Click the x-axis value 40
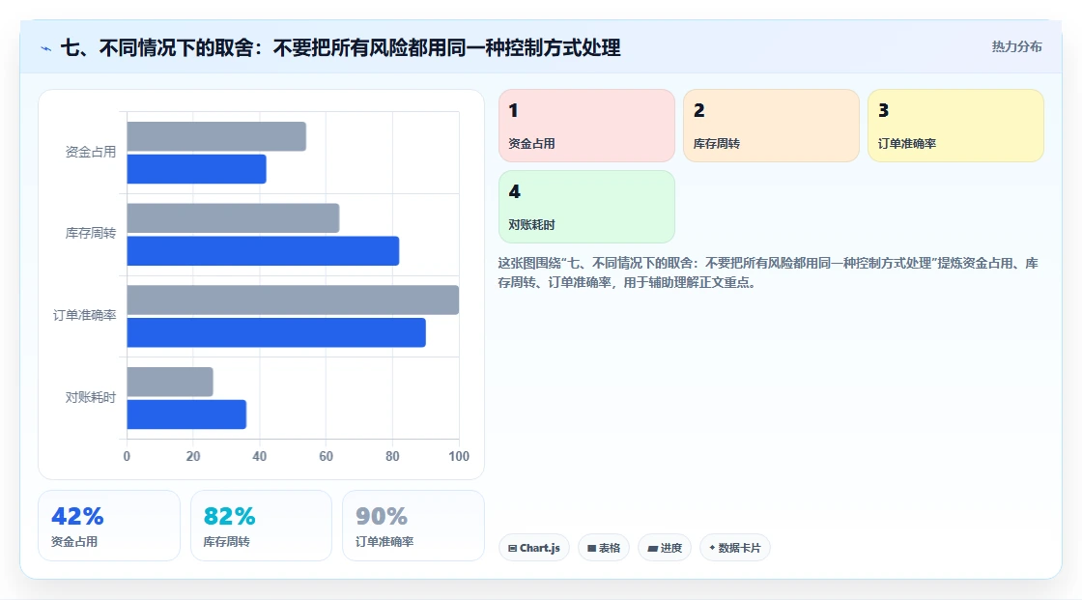This screenshot has height=600, width=1082. tap(260, 456)
